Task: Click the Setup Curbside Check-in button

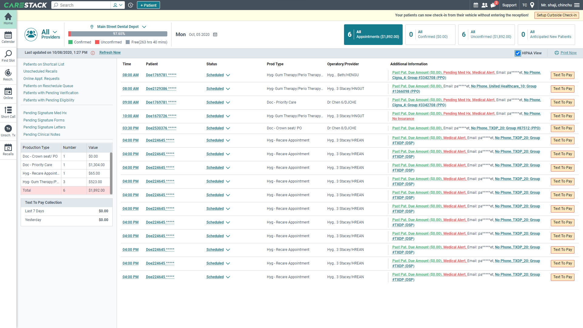Action: 557,15
